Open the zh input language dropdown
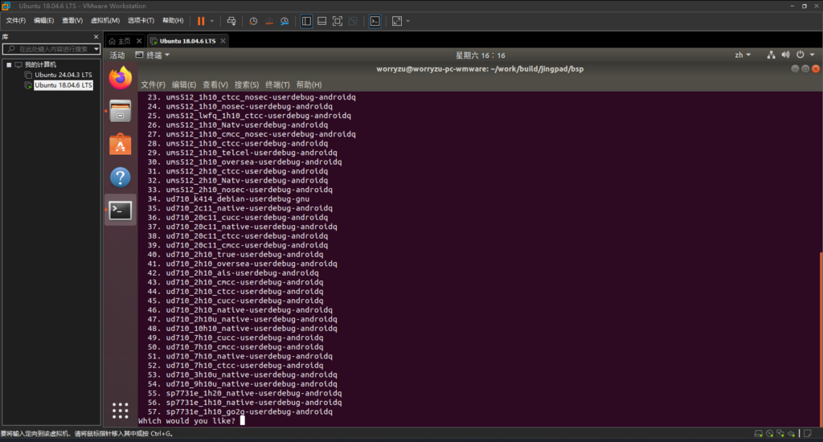Screen dimensions: 823x442 [743, 55]
